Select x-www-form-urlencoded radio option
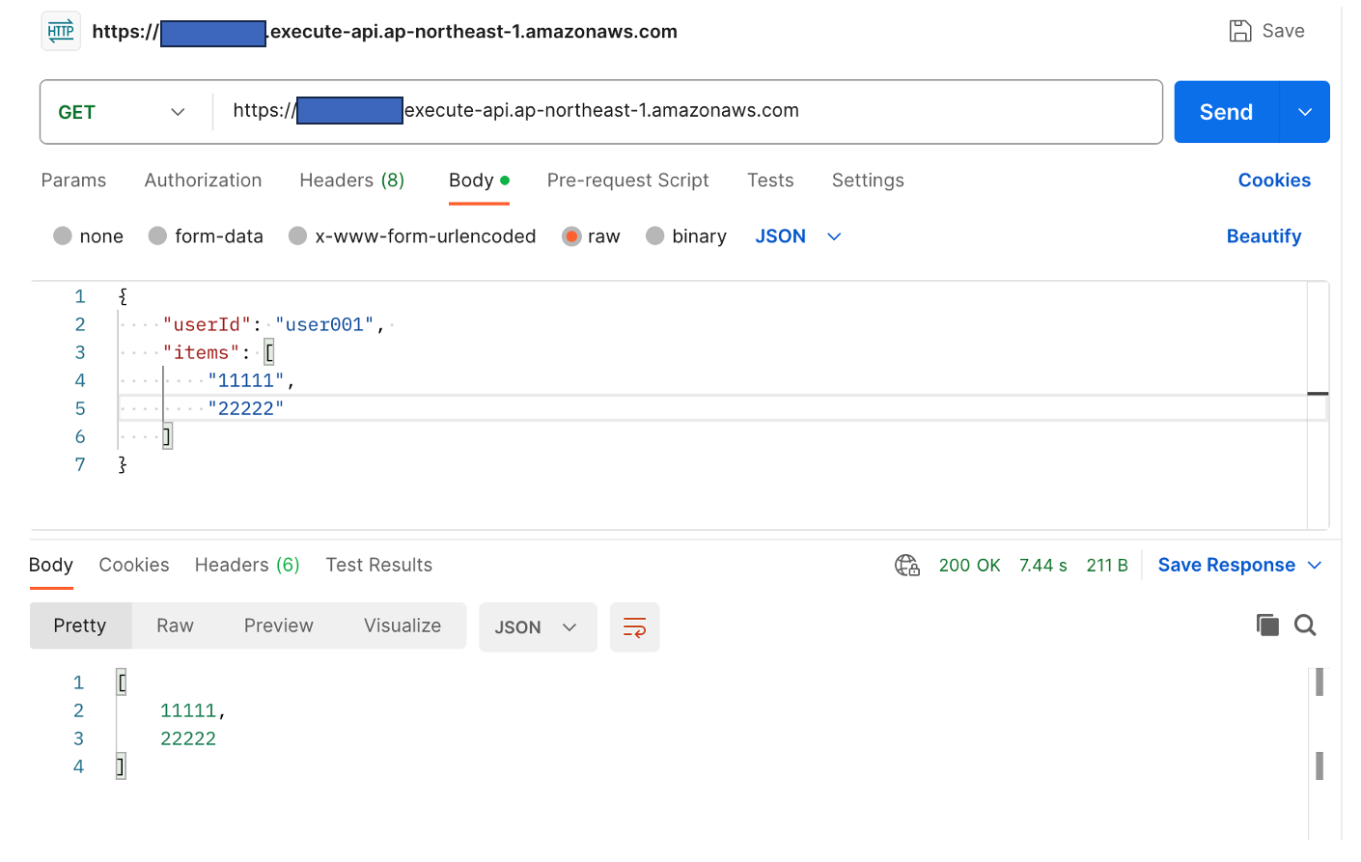Viewport: 1361px width, 862px height. pos(298,236)
